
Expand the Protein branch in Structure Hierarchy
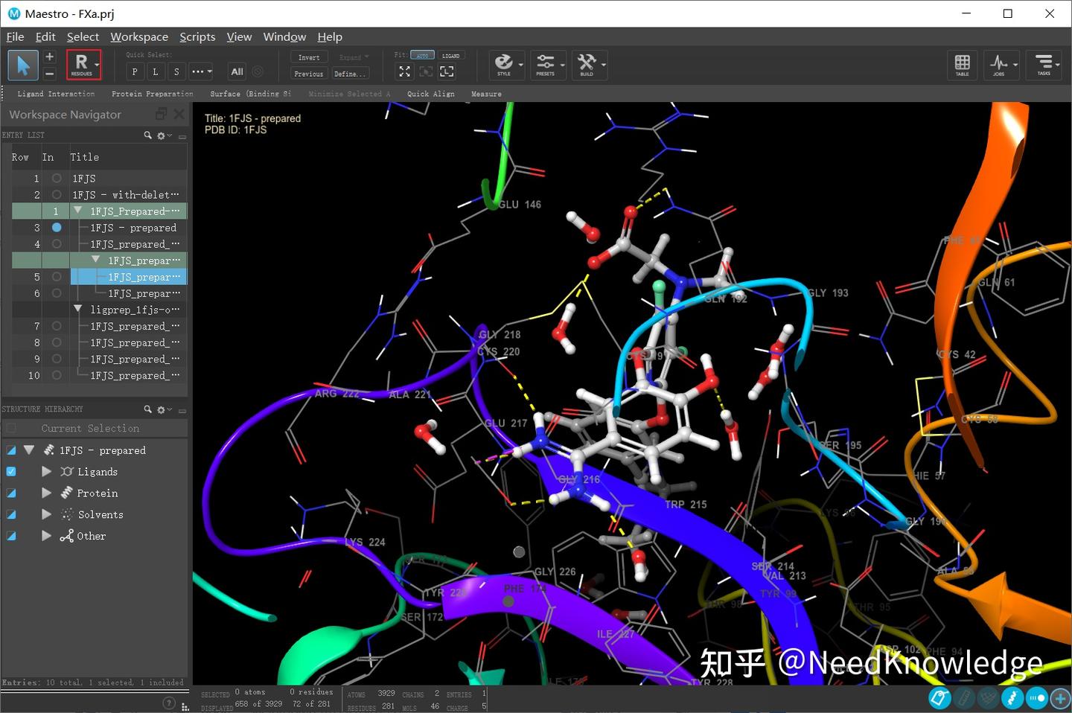(46, 493)
